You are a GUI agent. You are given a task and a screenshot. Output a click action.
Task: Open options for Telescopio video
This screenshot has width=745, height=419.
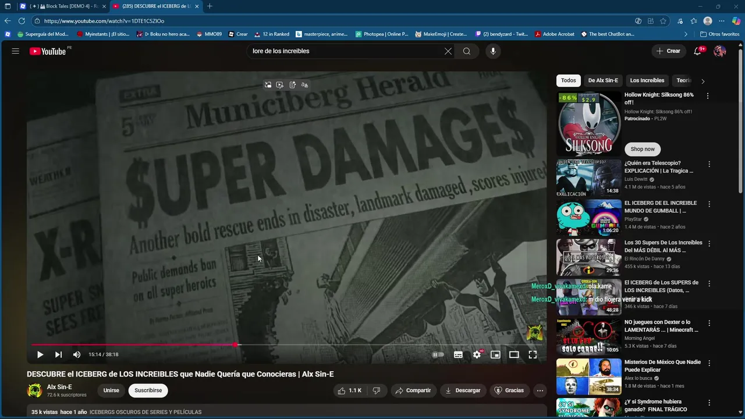point(709,165)
